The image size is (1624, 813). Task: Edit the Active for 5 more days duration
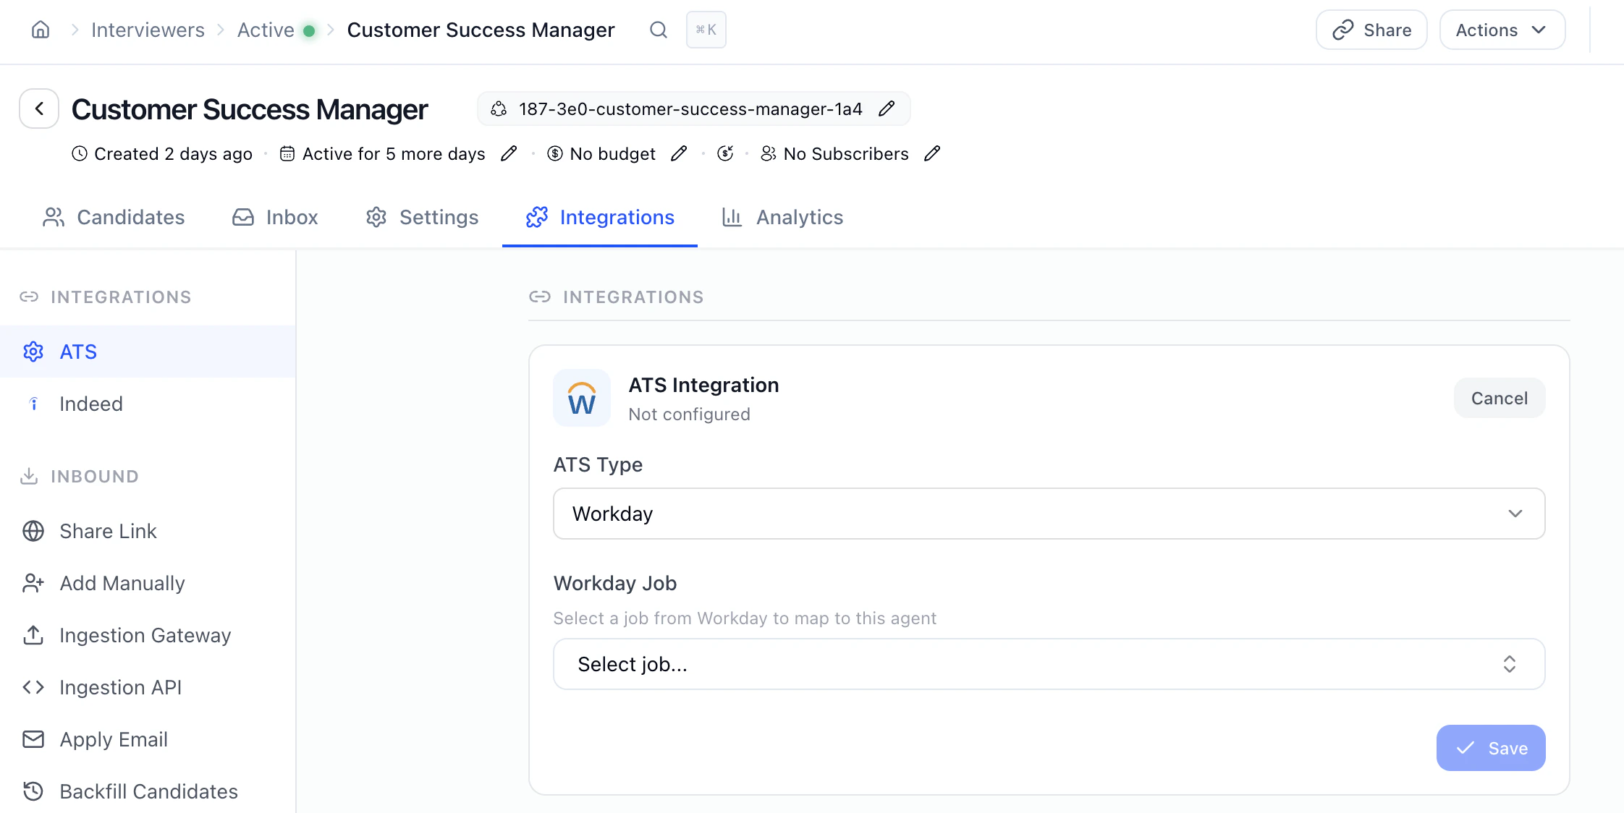[x=509, y=153]
